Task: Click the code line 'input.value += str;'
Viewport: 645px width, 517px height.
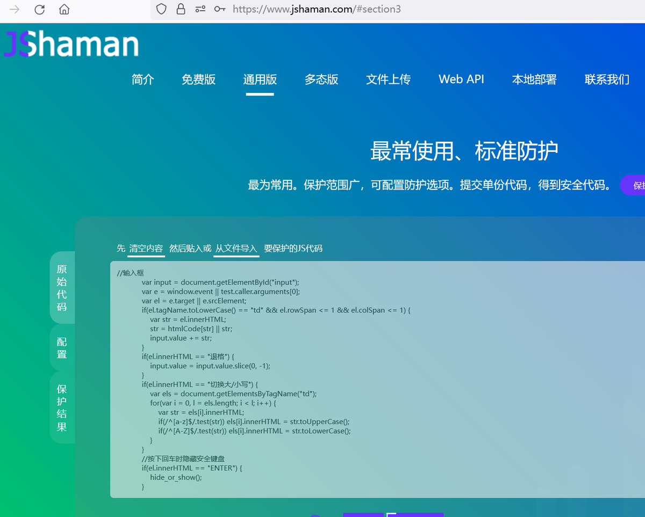Action: coord(181,338)
